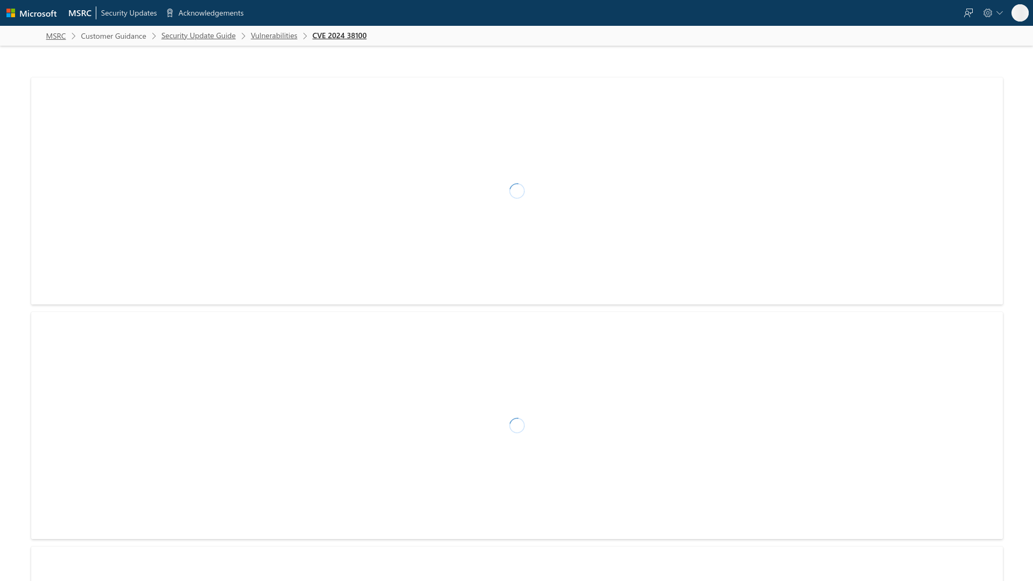Click the Security Update Guide breadcrumb

point(198,36)
